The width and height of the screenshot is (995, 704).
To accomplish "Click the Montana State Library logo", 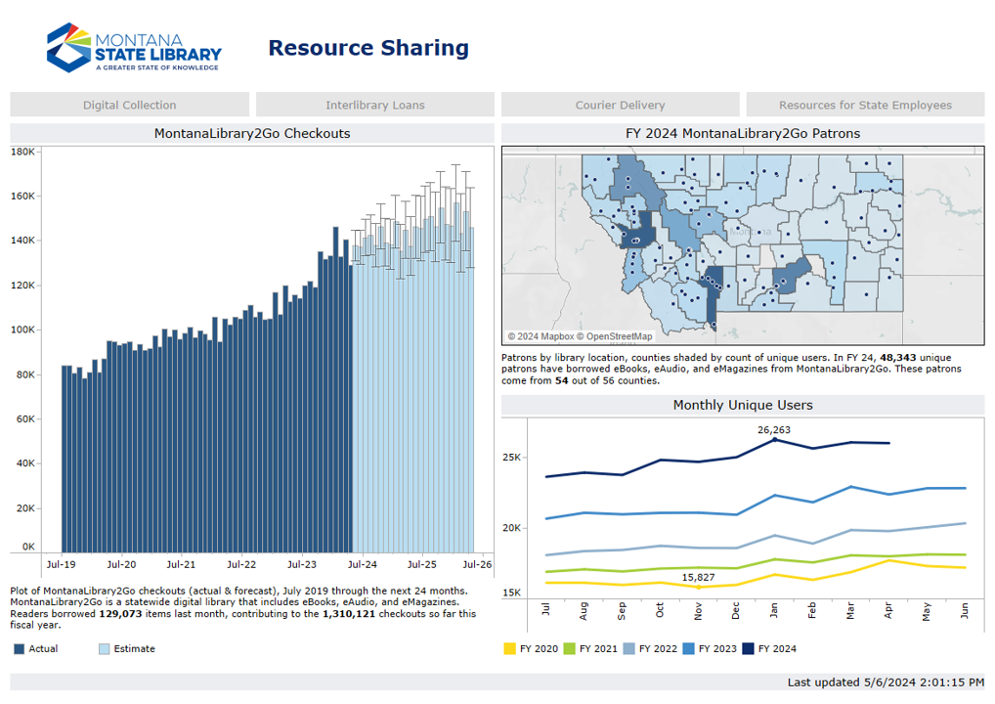I will pos(134,47).
